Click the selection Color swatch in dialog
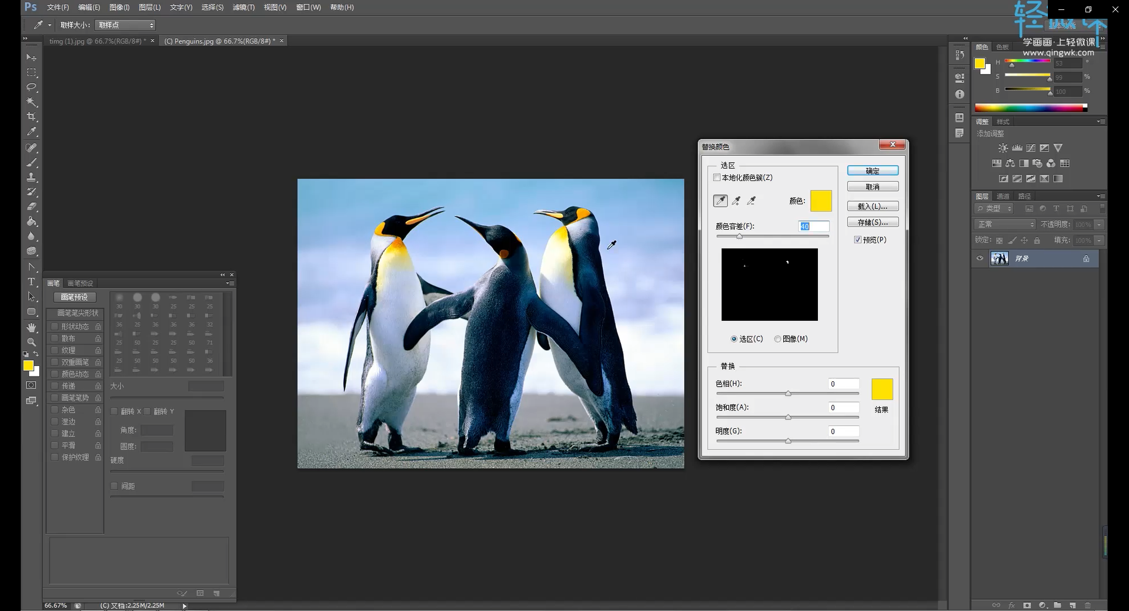1129x611 pixels. click(x=821, y=201)
